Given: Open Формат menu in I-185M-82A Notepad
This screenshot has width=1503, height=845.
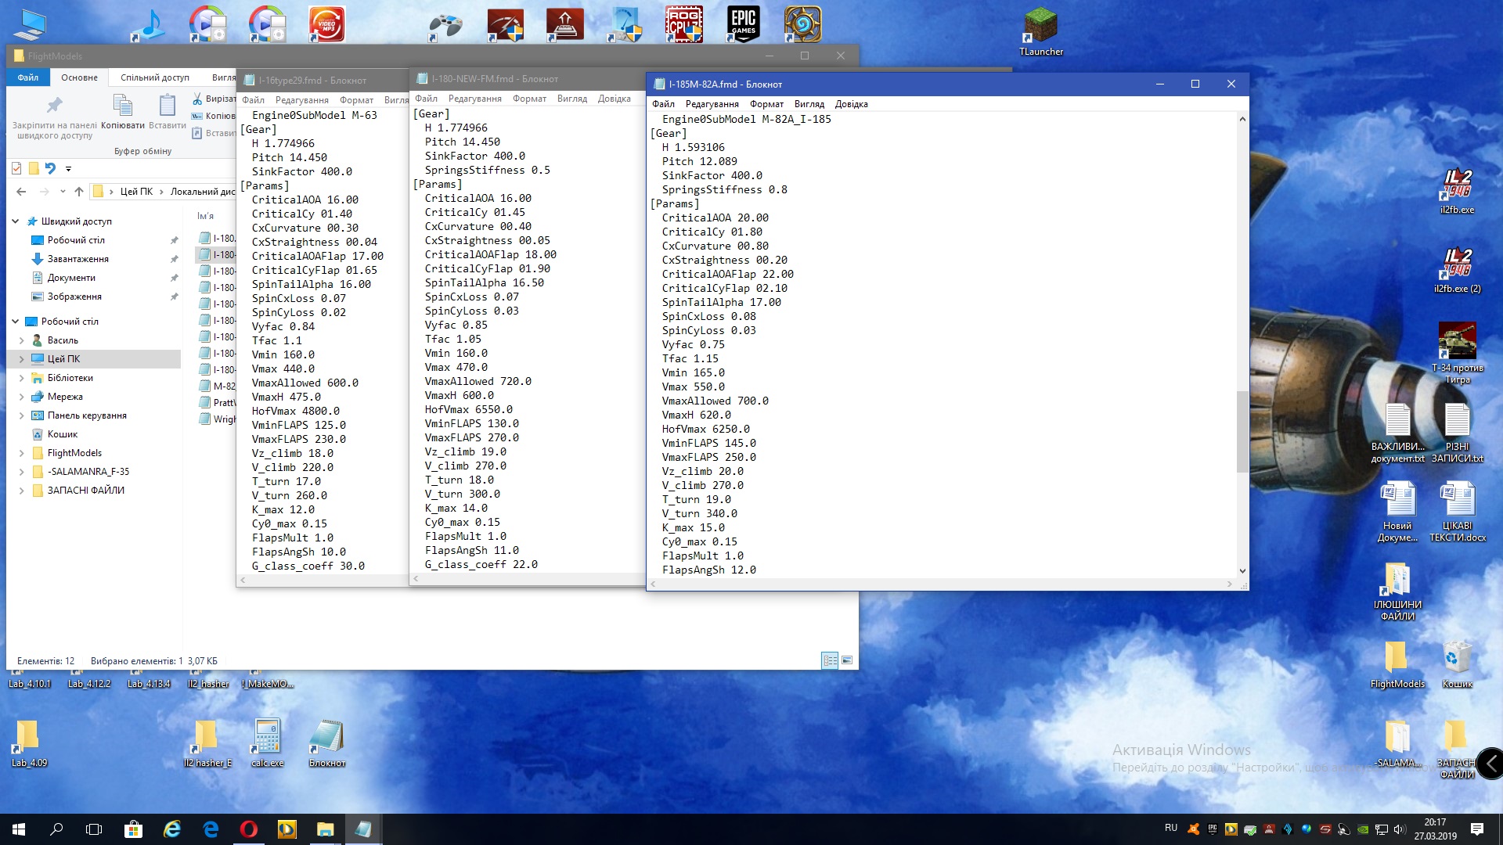Looking at the screenshot, I should [x=766, y=104].
